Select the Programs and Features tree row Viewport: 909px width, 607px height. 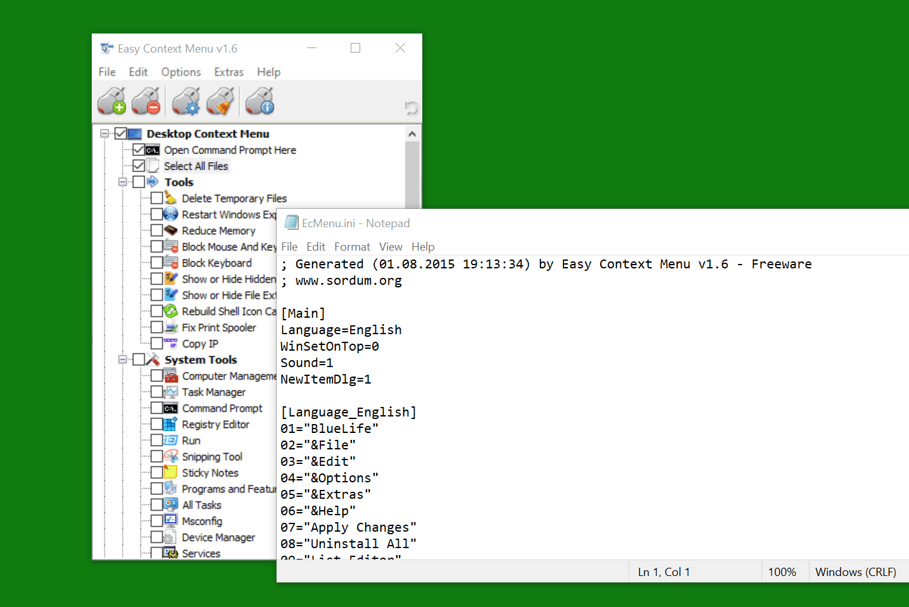[229, 489]
